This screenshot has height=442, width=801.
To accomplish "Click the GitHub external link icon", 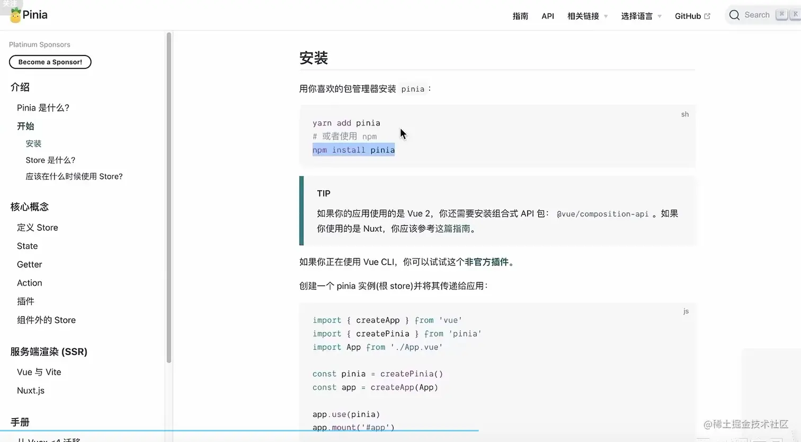I will click(x=707, y=16).
